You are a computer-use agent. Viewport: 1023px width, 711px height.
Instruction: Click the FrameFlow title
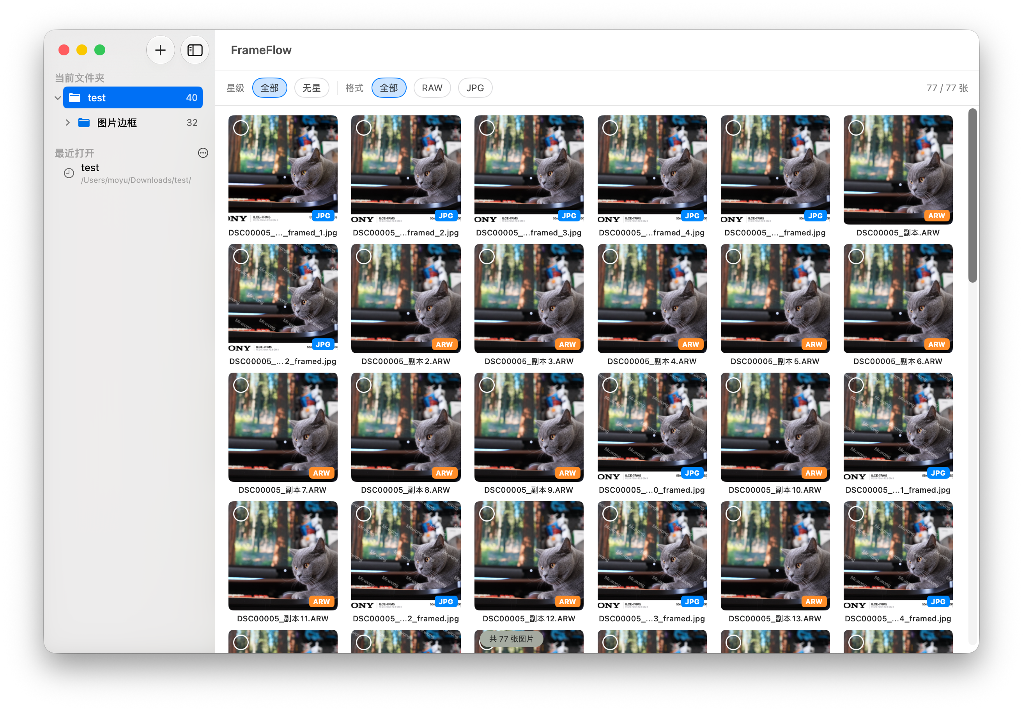tap(261, 50)
